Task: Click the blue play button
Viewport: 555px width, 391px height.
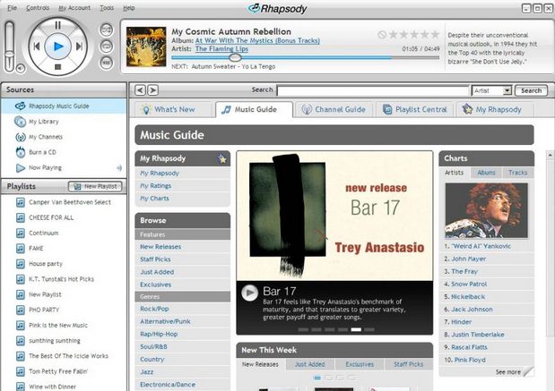Action: (58, 47)
